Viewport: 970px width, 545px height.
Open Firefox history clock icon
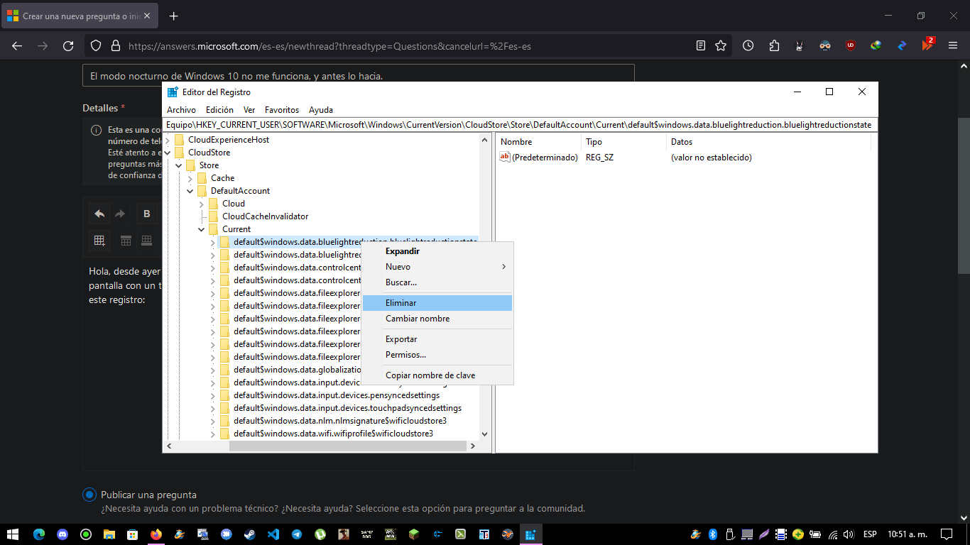748,45
